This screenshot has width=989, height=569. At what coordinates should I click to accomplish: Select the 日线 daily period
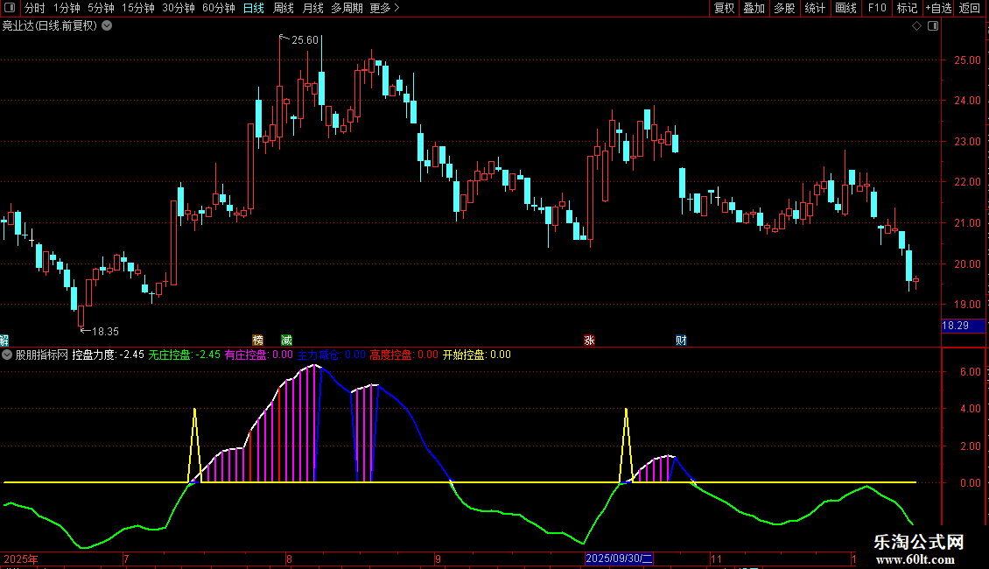[x=254, y=8]
